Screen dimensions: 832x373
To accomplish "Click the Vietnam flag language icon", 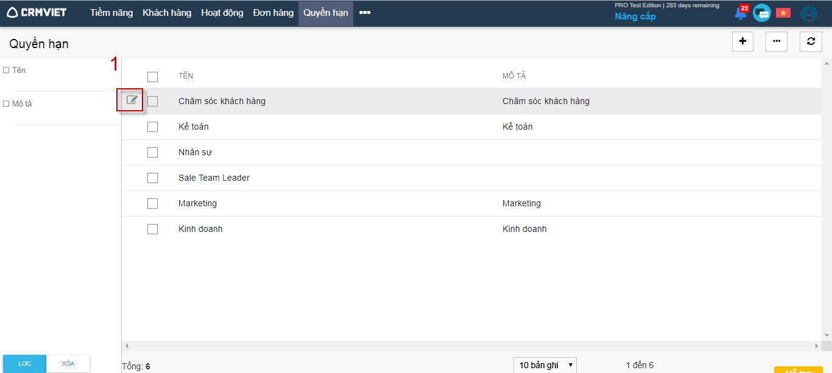I will coord(783,13).
